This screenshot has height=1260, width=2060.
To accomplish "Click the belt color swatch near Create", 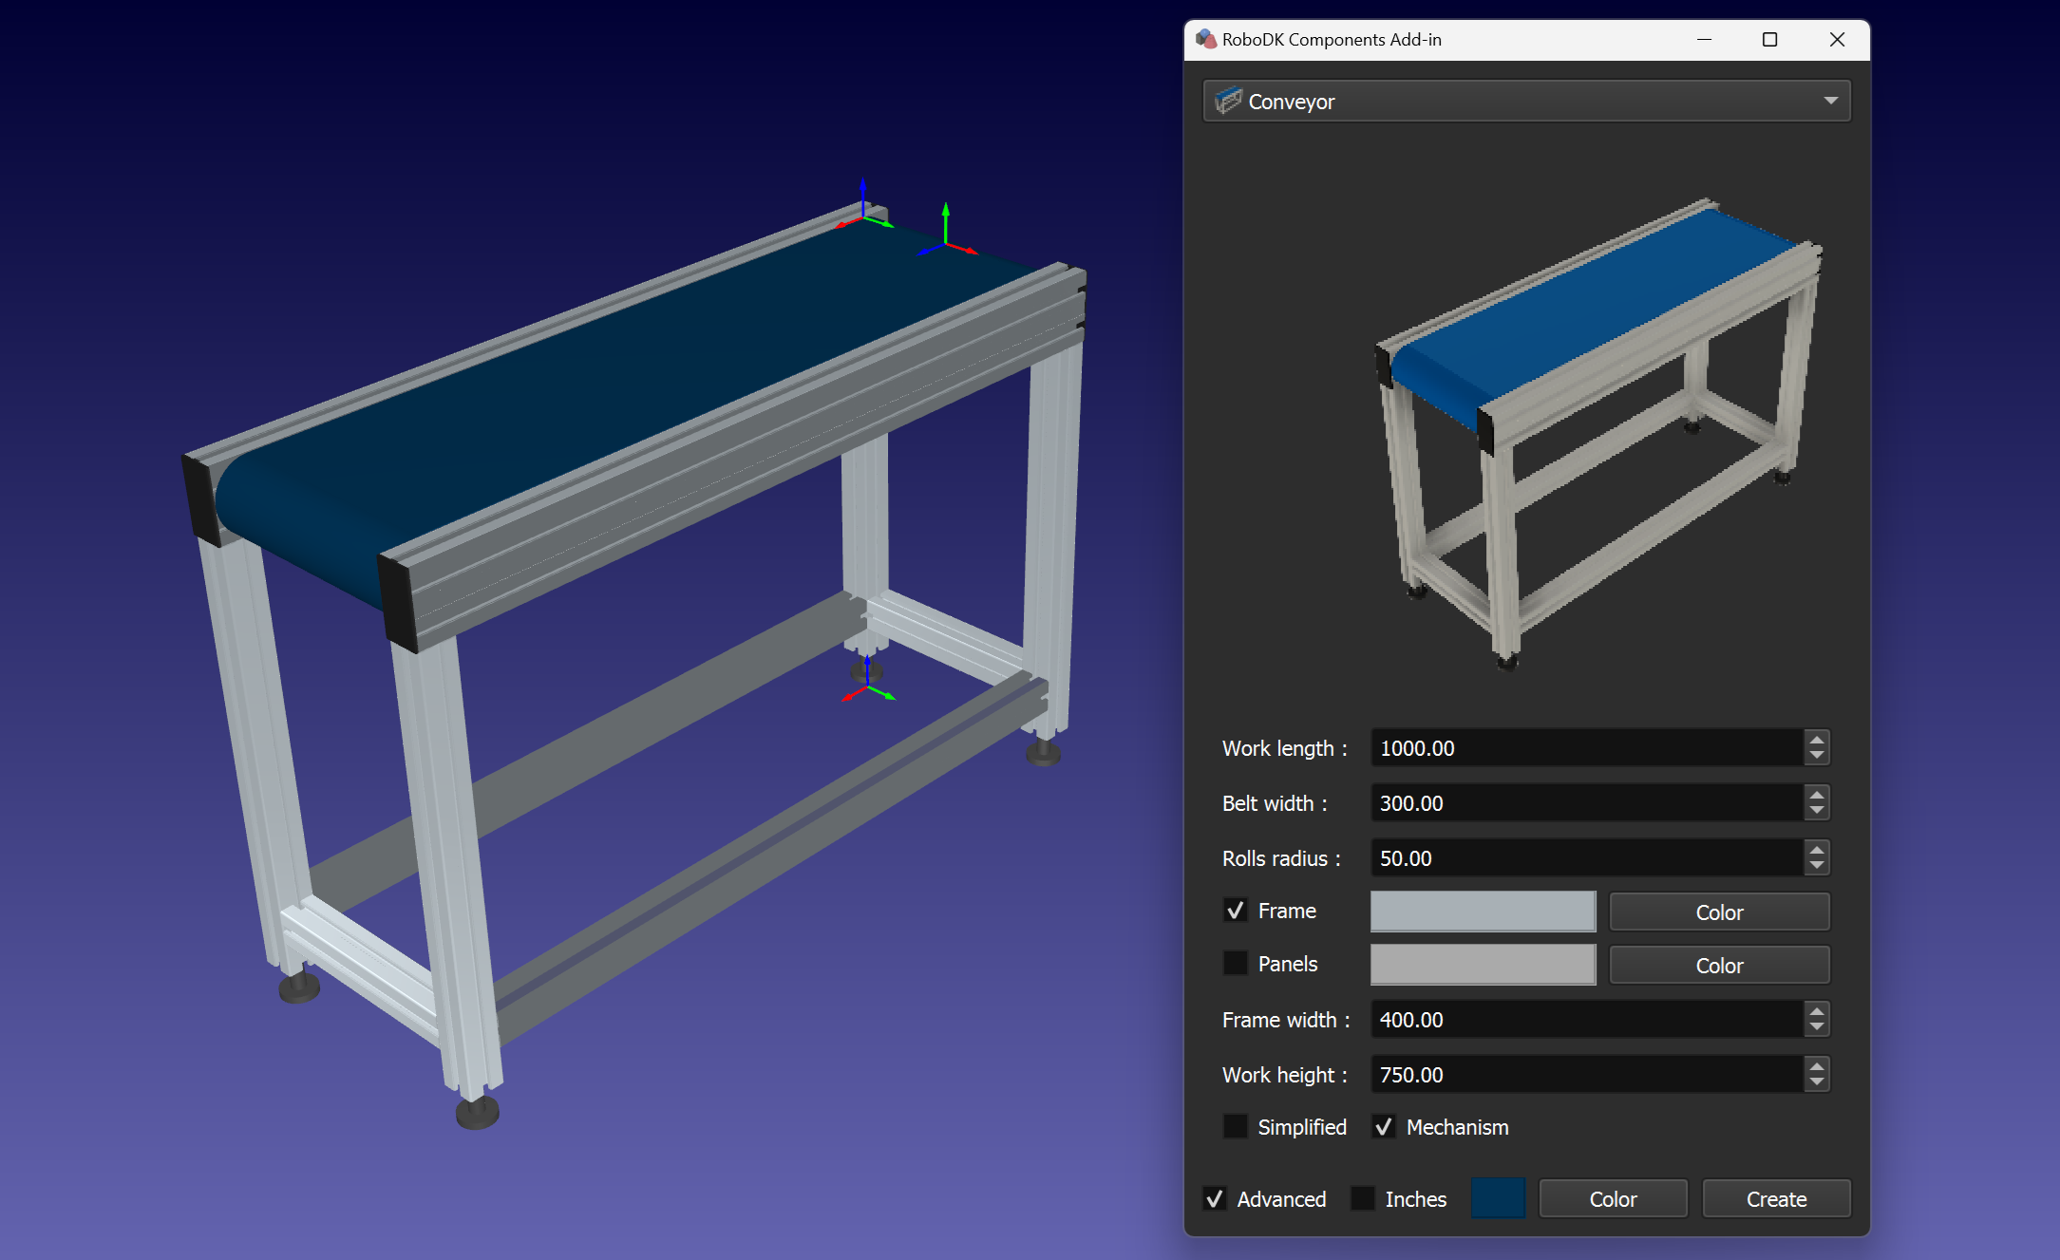I will [1498, 1198].
